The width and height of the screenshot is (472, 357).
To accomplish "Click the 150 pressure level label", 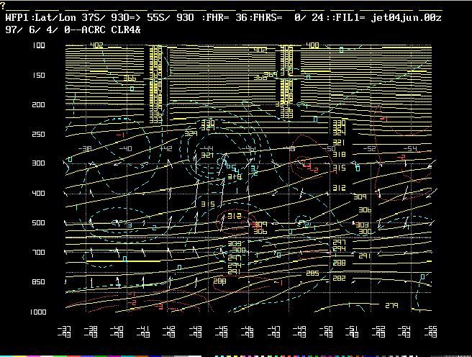I will point(39,75).
